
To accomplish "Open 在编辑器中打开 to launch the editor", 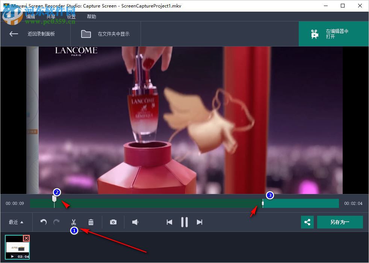I will pos(334,33).
